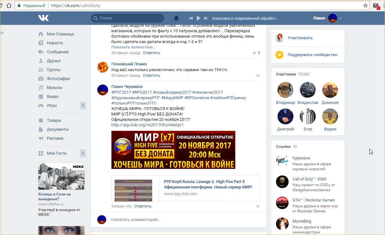385x235 pixels.
Task: Click Павел Черников's comment avatar
Action: point(102,90)
